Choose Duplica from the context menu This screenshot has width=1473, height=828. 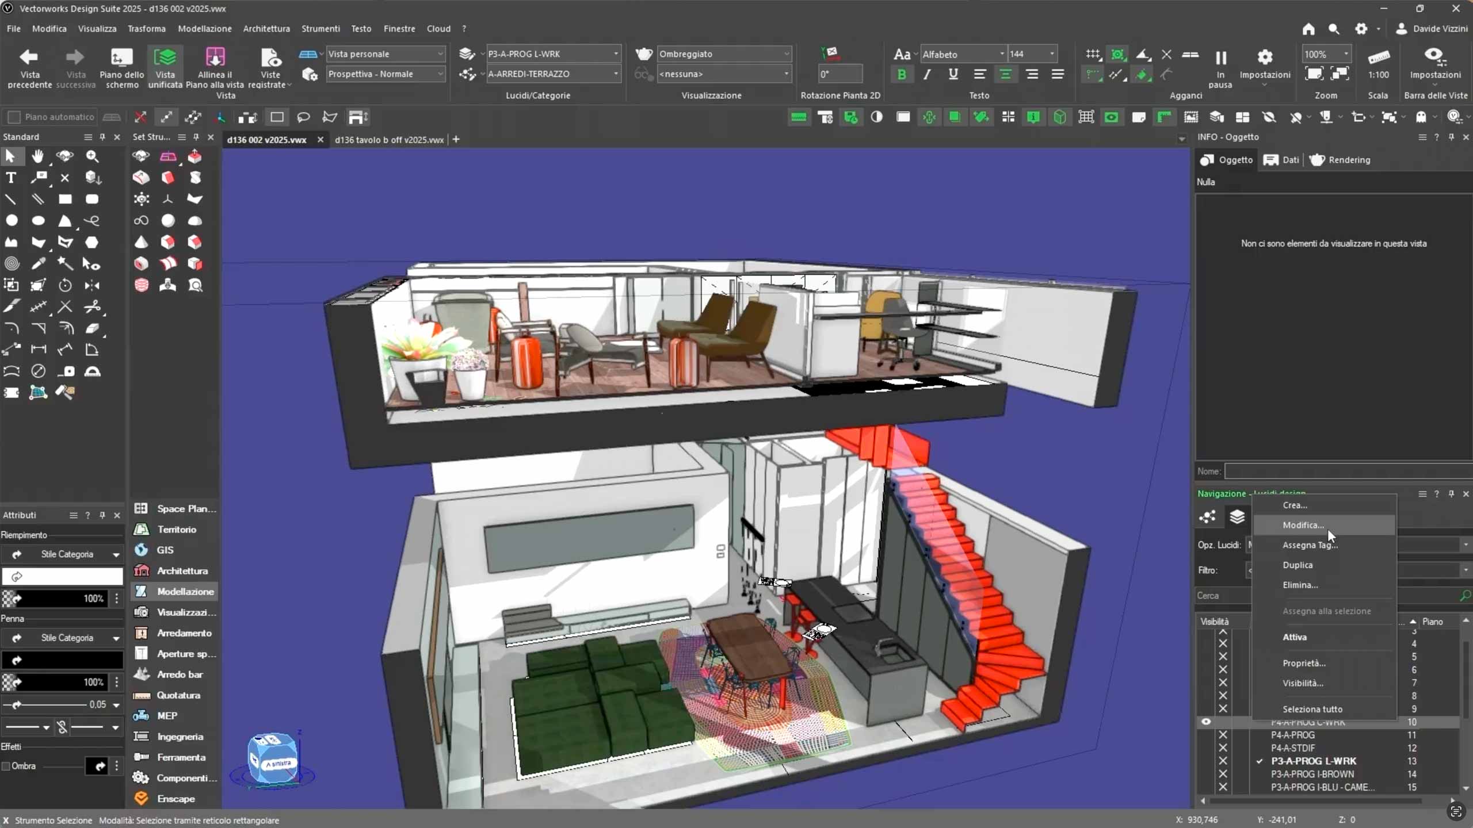[x=1298, y=565]
